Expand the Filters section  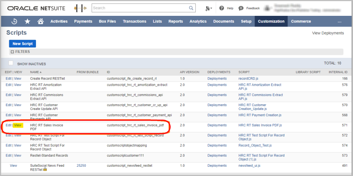pos(12,52)
